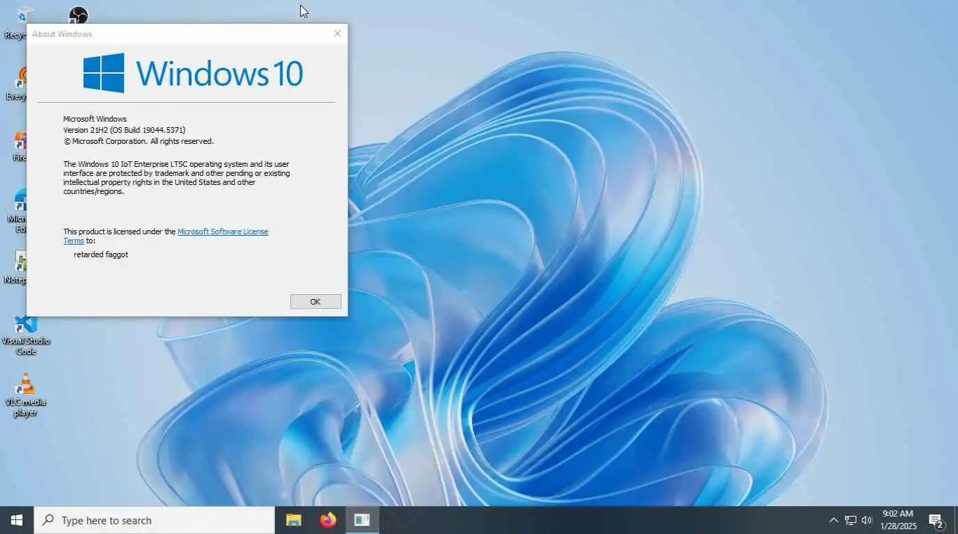Click the "Microsoft Windows" text line

(x=95, y=119)
